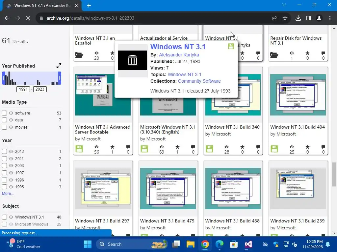Toggle eye icon to hide 1996 results
Viewport: 337px width, 252px height.
[11, 180]
